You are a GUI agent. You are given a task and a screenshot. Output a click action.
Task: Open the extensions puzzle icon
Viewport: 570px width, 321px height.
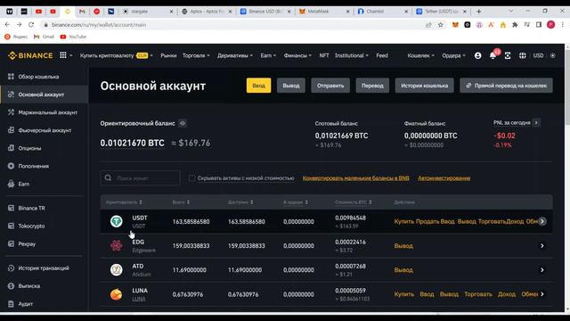point(515,25)
